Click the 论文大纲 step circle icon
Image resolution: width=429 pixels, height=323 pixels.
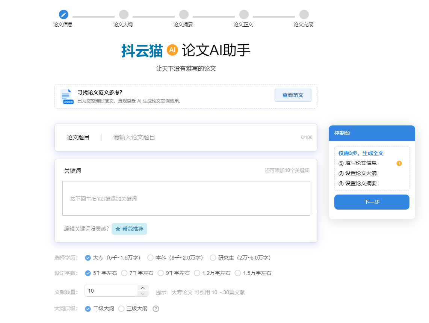(123, 14)
